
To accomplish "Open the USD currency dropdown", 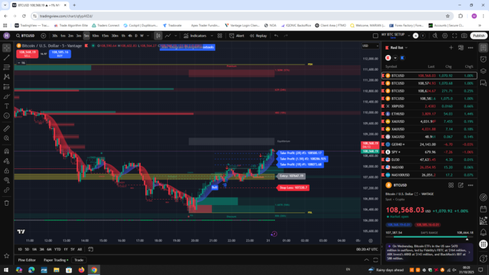I will coord(370,46).
